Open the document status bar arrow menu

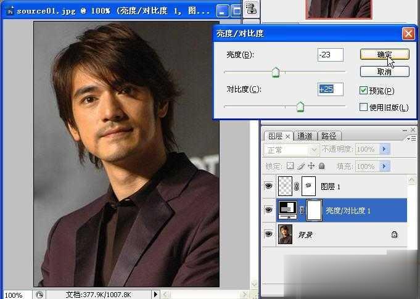(x=155, y=295)
